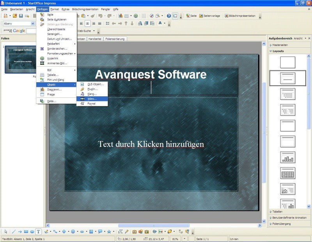The width and height of the screenshot is (312, 242).
Task: Click the Hyperlink globe toolbar icon
Action: [136, 16]
